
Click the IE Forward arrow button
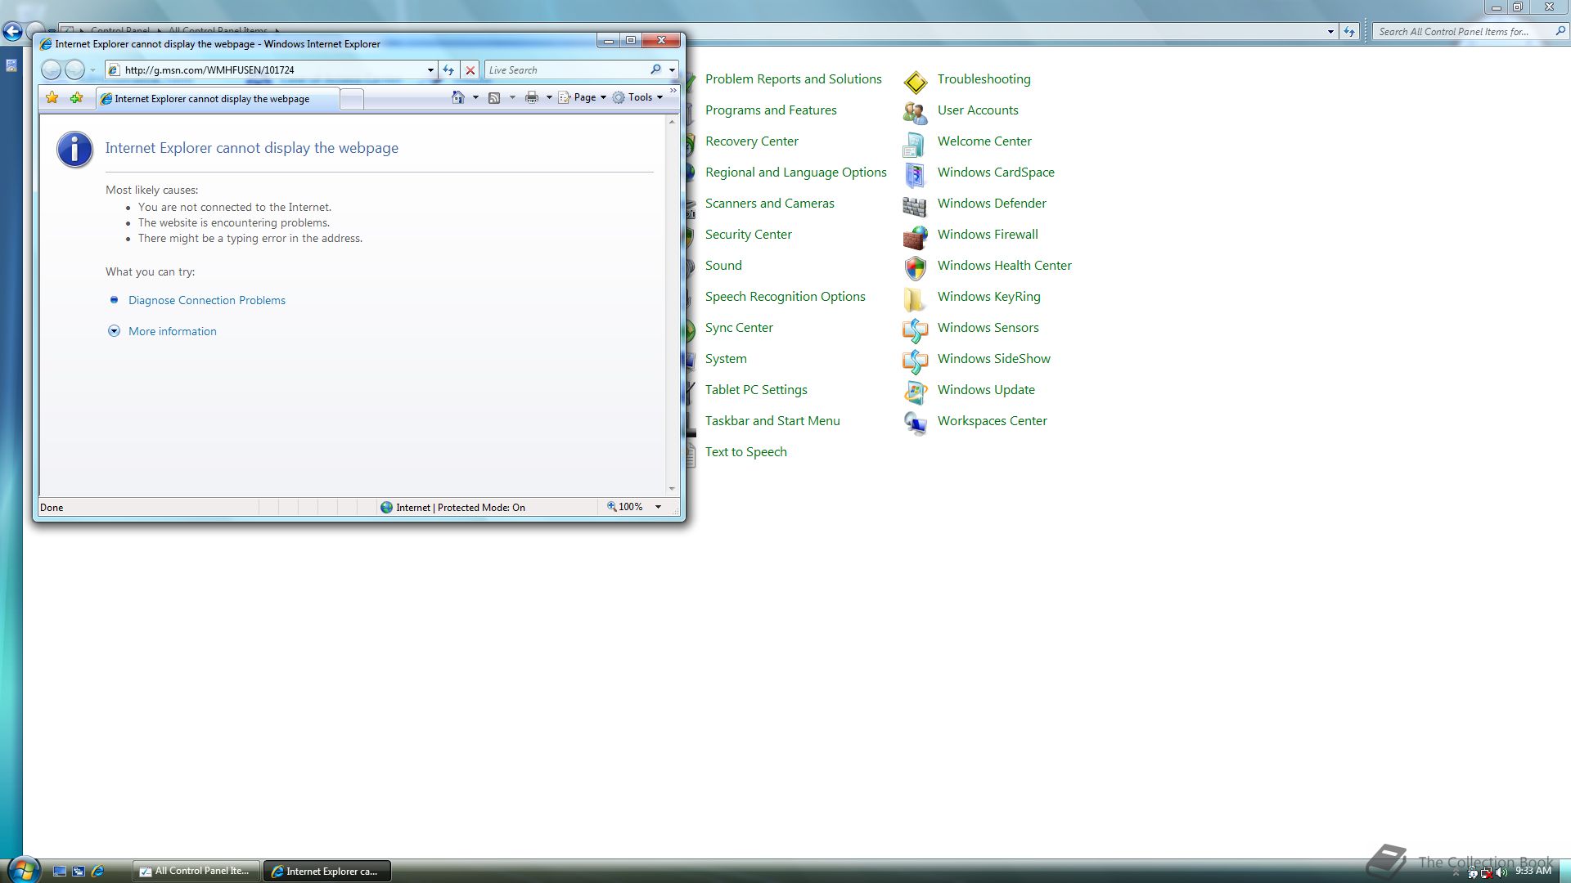(74, 70)
